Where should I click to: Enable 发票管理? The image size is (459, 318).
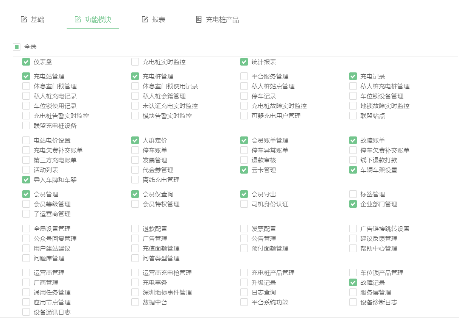(135, 160)
